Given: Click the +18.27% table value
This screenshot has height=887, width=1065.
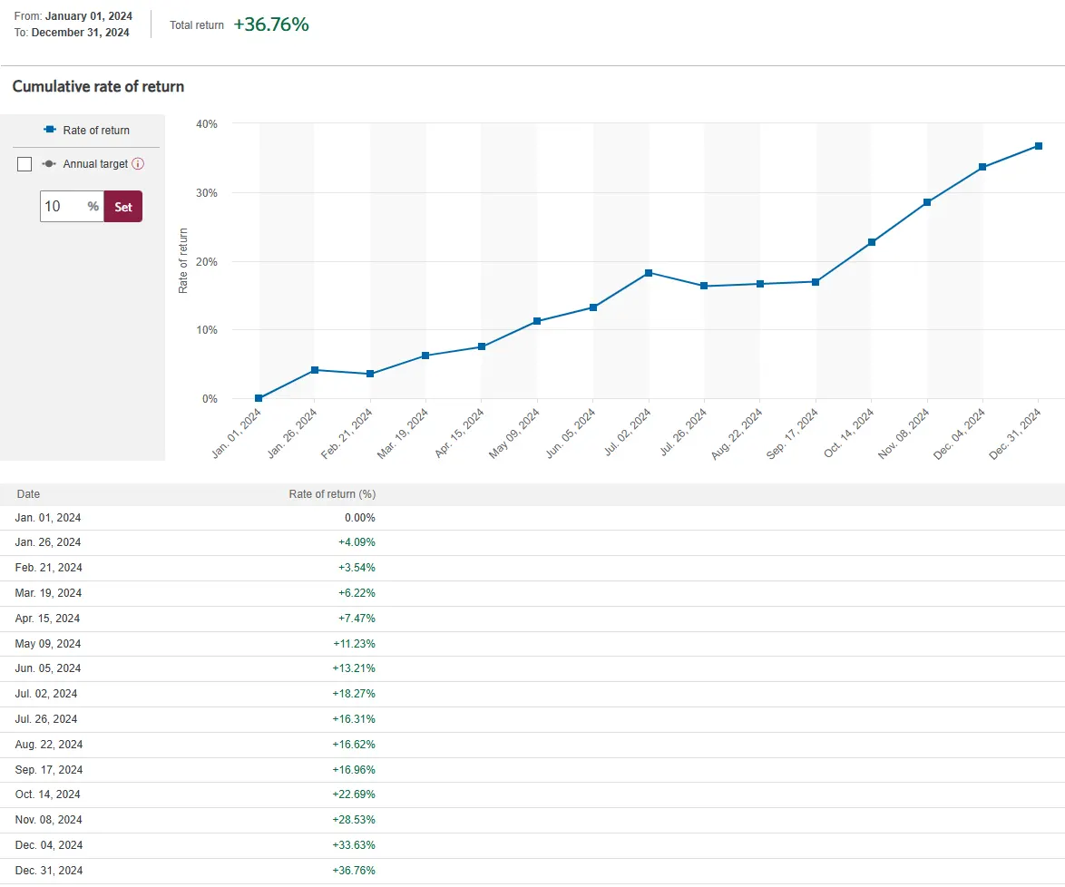Looking at the screenshot, I should pyautogui.click(x=354, y=694).
